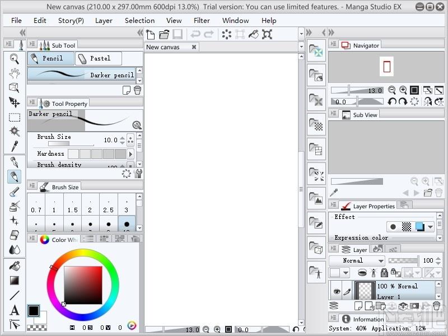Viewport: 448px width, 336px height.
Task: Zoom out using Navigator minus magnifier
Action: coord(391,90)
